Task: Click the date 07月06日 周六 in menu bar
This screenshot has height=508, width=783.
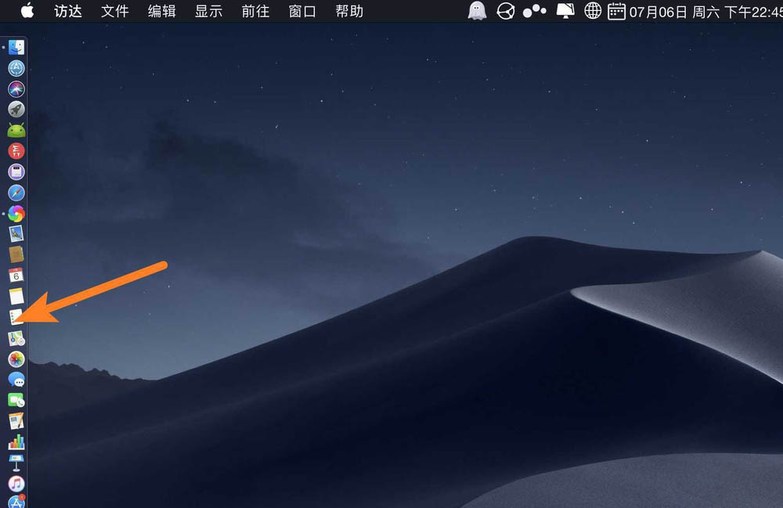Action: tap(674, 12)
